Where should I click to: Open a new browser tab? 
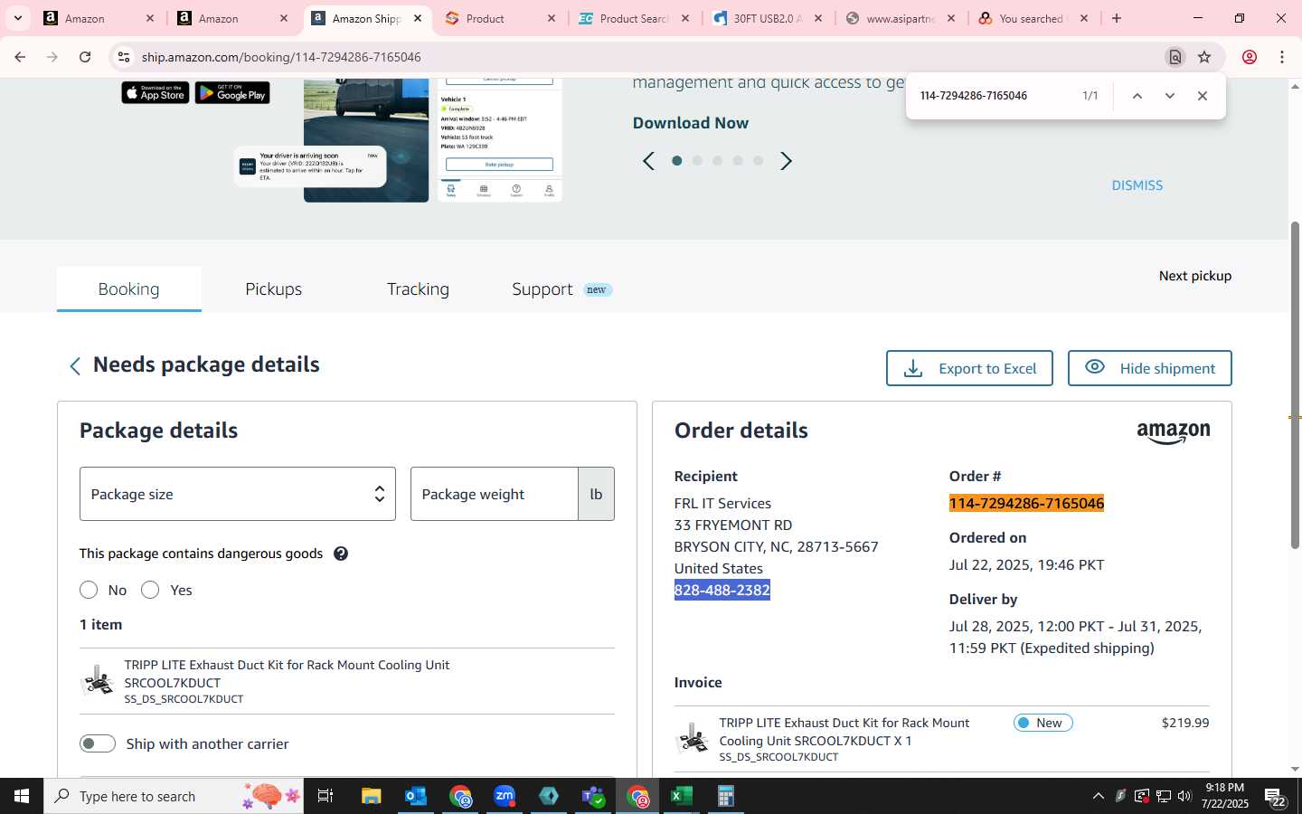coord(1117,18)
